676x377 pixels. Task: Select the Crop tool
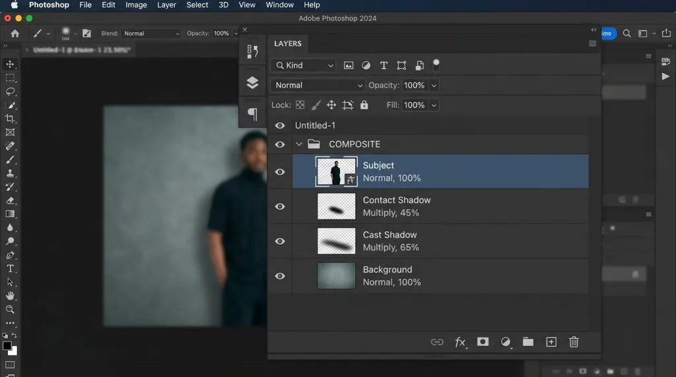tap(10, 119)
